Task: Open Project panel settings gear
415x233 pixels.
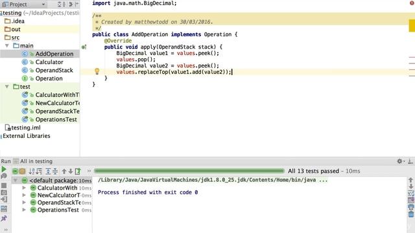Action: (x=71, y=5)
